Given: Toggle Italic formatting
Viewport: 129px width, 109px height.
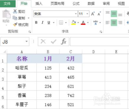Looking at the screenshot, I should pyautogui.click(x=42, y=22).
